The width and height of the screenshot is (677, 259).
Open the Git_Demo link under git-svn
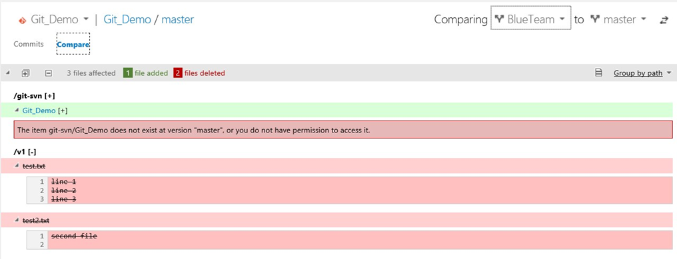click(x=39, y=111)
